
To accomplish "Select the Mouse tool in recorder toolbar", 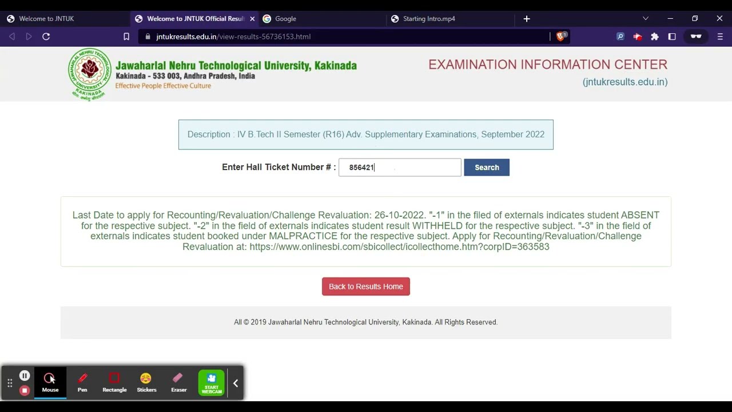I will coord(50,383).
